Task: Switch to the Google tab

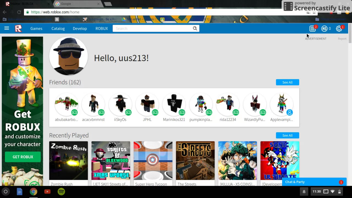Action: pos(77,4)
